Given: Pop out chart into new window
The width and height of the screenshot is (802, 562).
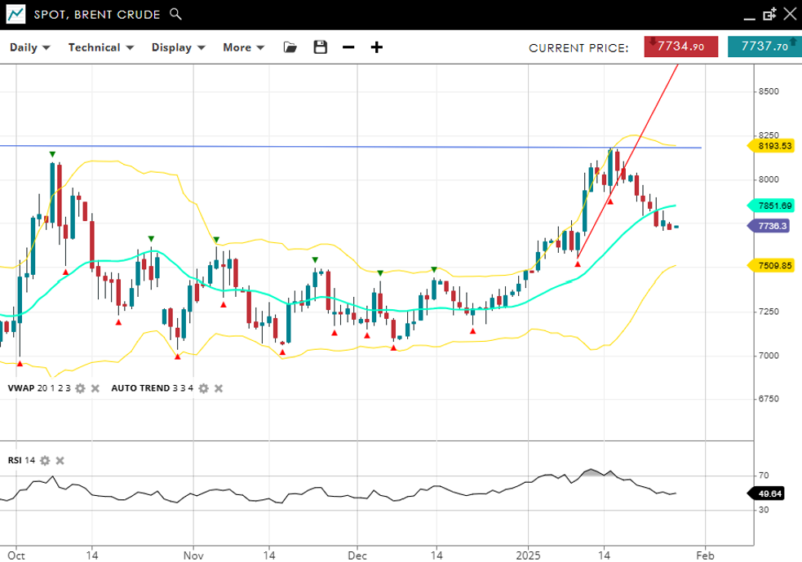Looking at the screenshot, I should point(769,15).
